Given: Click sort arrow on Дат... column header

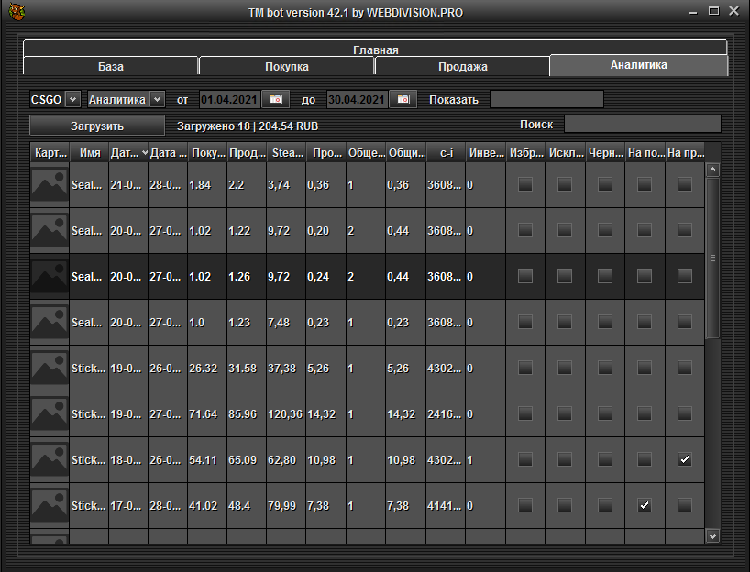Looking at the screenshot, I should pyautogui.click(x=144, y=153).
